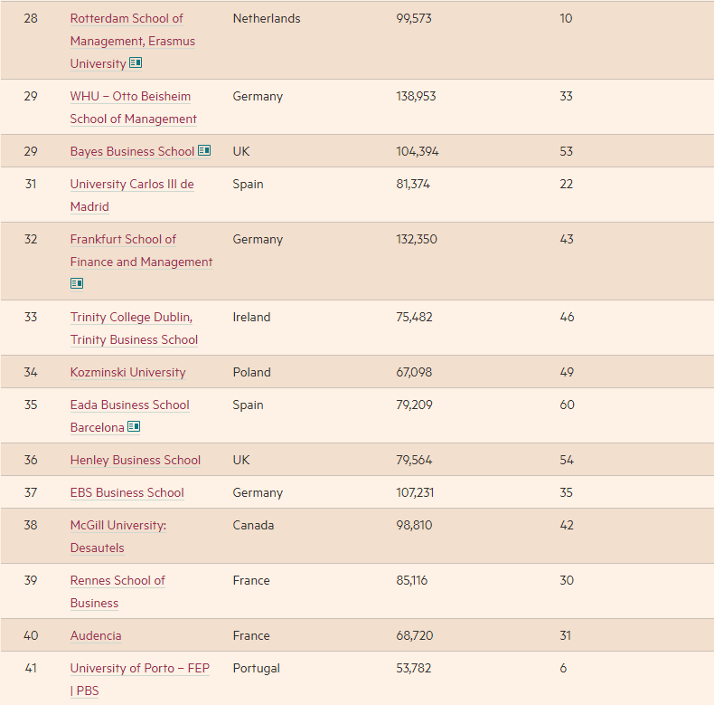Click country cell Portugal
This screenshot has height=705, width=714.
[x=257, y=668]
